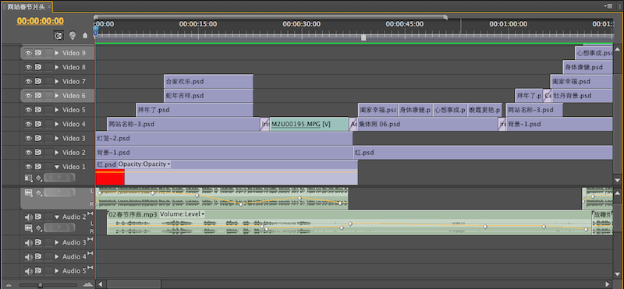Click the work area bar above ruler
624x289 pixels.
click(271, 17)
